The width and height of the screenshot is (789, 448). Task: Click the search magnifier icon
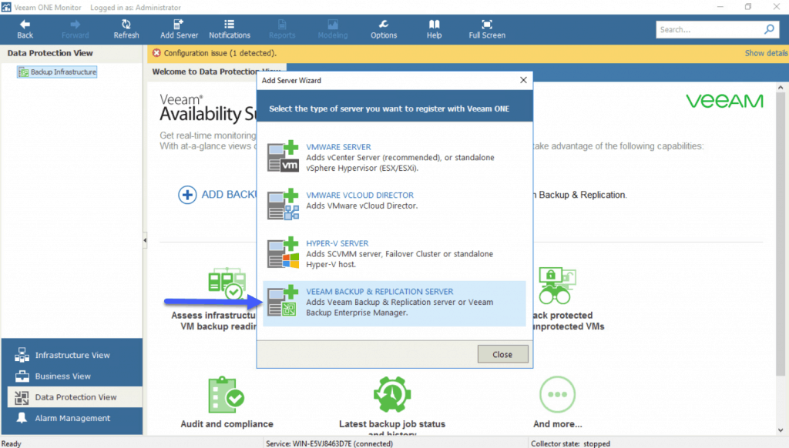[768, 30]
